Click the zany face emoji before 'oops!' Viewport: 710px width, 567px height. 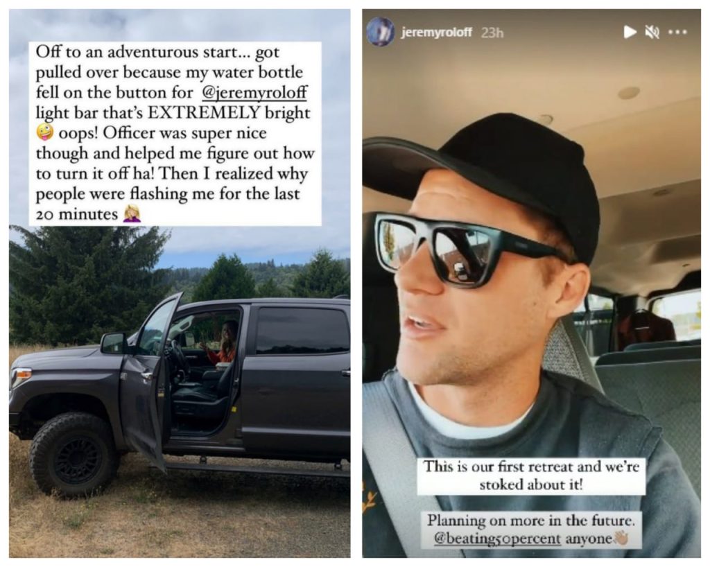tap(45, 132)
